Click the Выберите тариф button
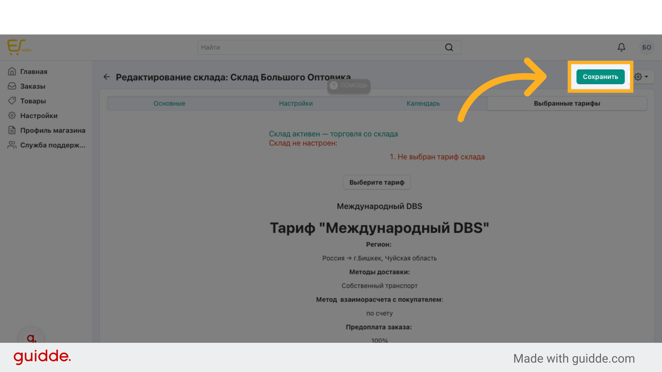 377,182
